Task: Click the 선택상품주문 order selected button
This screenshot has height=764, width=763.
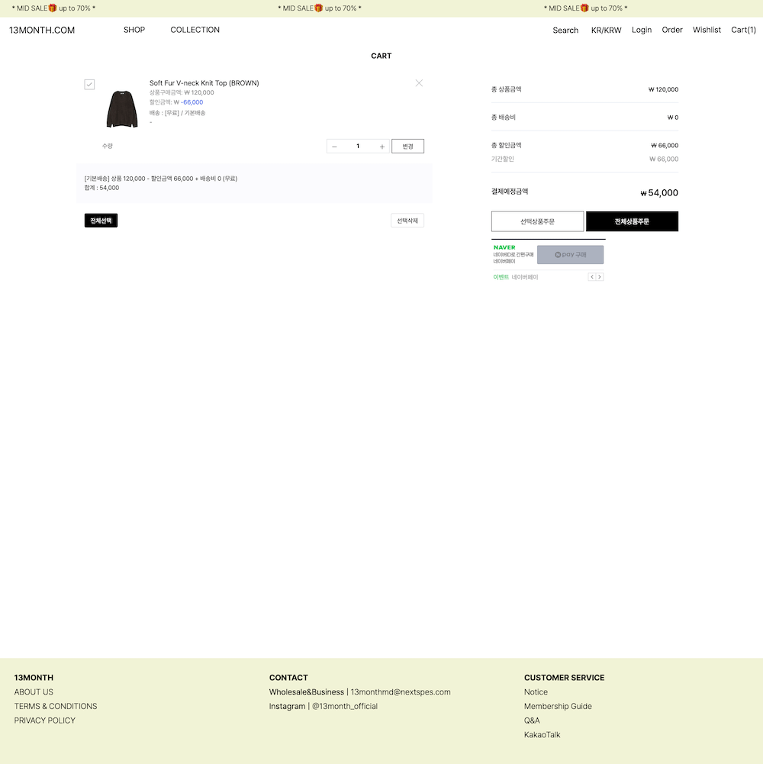Action: 537,221
